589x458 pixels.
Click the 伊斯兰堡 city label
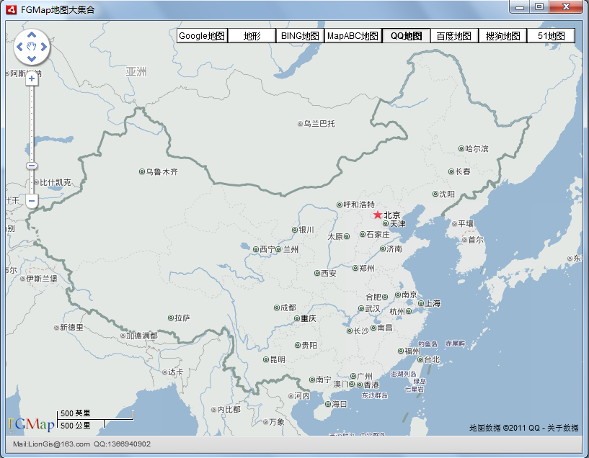click(x=42, y=279)
